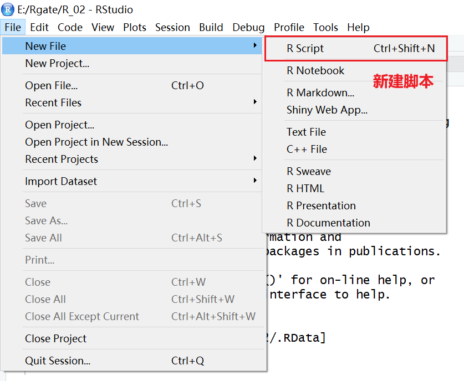Choose R Markdown... option
The width and height of the screenshot is (464, 381).
coord(320,92)
